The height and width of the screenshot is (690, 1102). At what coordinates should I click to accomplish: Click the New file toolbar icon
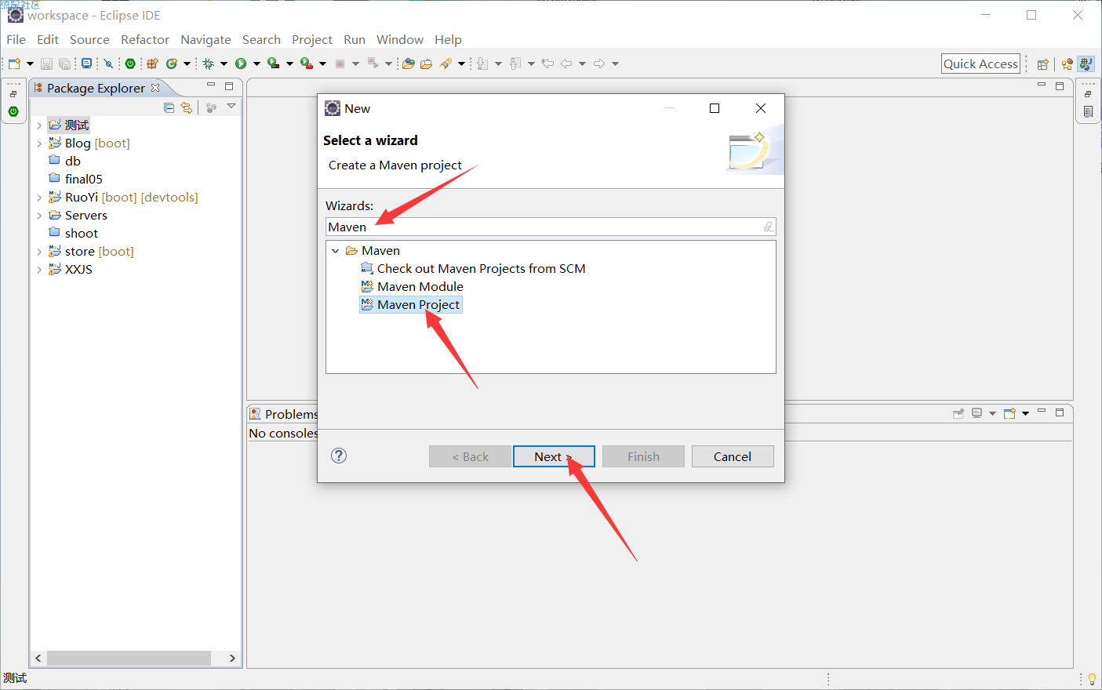[14, 64]
